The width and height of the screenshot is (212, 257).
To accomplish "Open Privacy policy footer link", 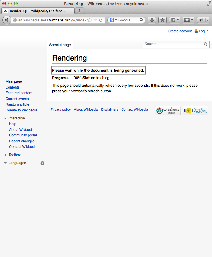I will pos(61,109).
